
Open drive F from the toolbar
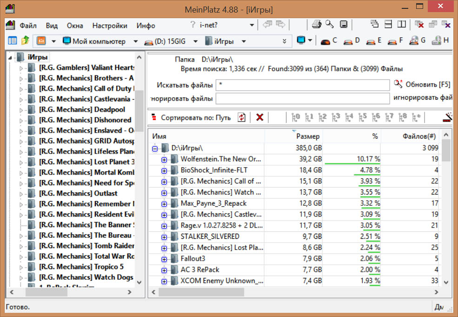pos(395,40)
